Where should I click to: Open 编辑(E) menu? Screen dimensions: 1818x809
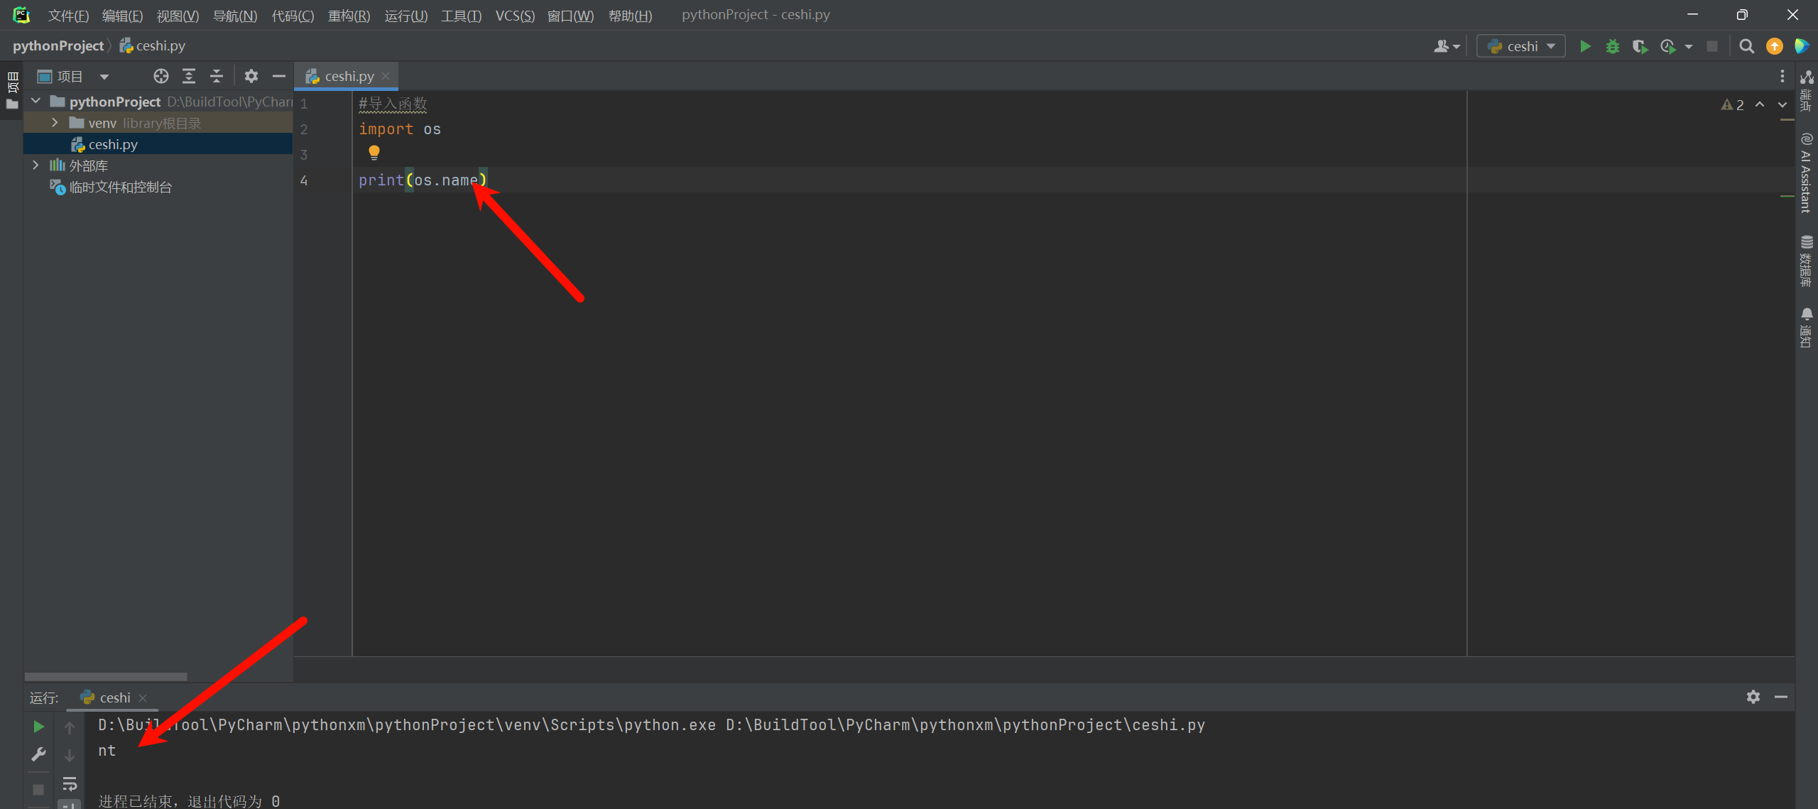point(122,15)
